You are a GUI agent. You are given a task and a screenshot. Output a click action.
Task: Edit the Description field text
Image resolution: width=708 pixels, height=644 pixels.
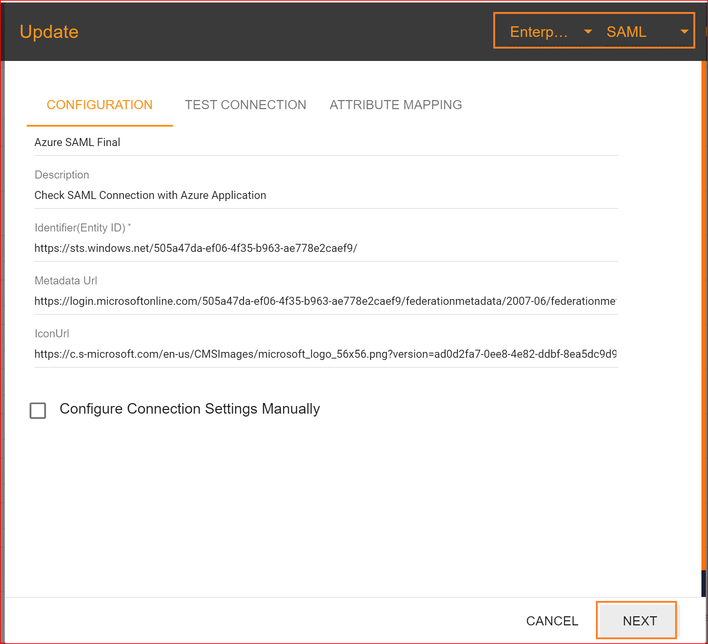point(326,195)
